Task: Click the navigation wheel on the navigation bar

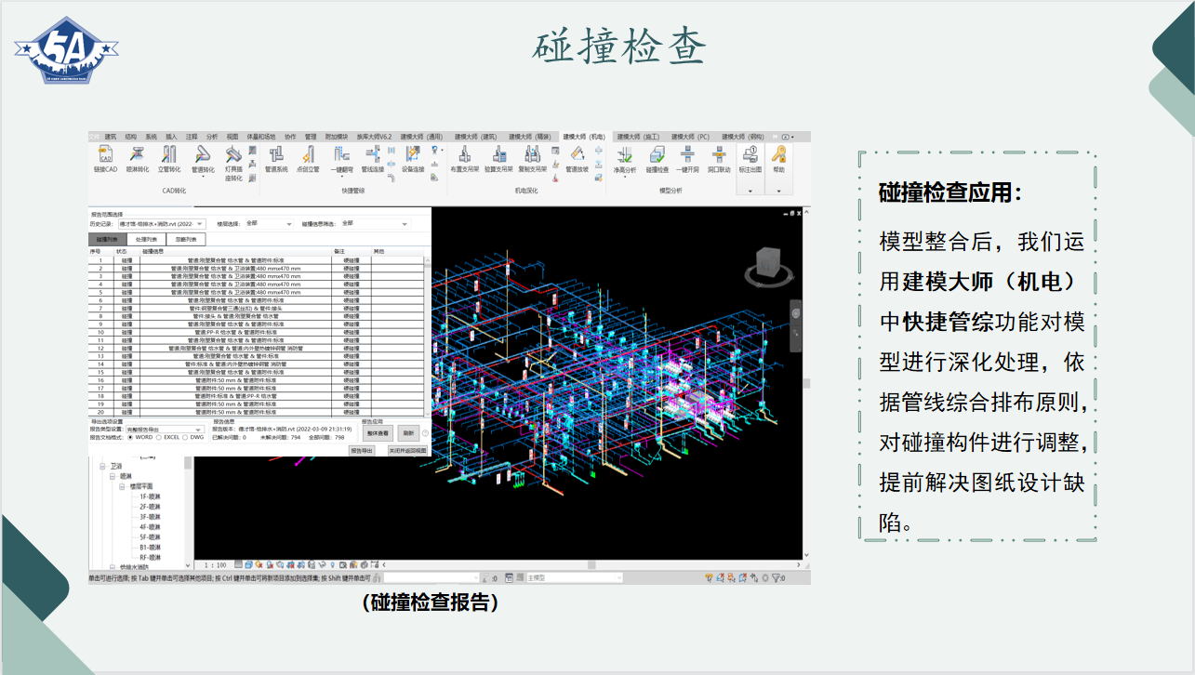Action: tap(796, 313)
